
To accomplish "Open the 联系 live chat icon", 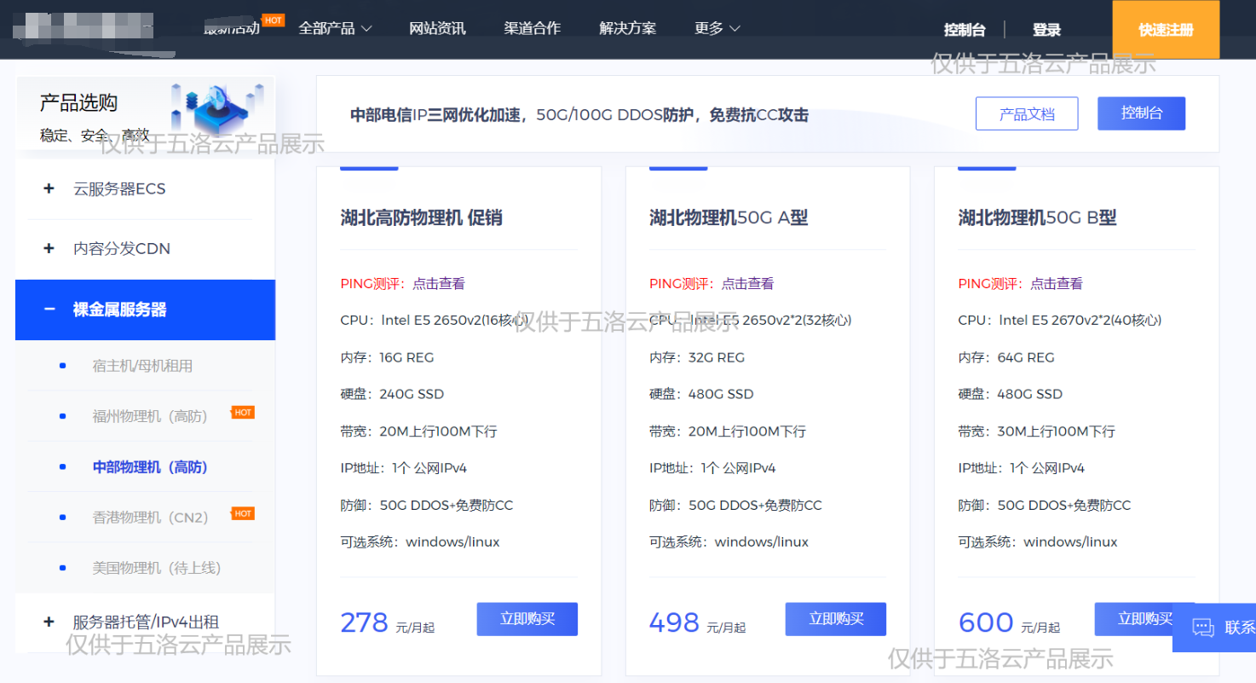I will 1203,628.
